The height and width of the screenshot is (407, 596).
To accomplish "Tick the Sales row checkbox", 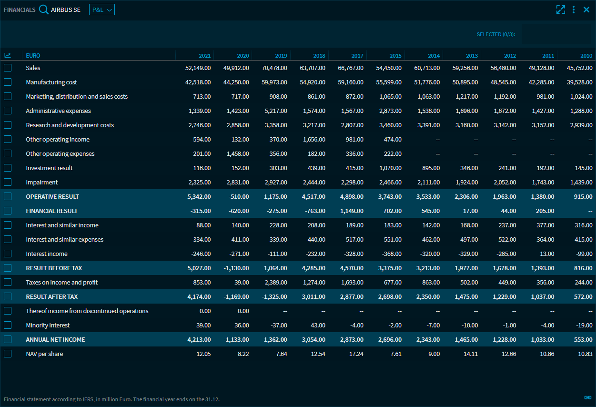I will tap(8, 68).
